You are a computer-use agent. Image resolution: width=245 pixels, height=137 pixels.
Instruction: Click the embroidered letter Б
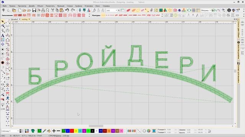click(x=35, y=76)
